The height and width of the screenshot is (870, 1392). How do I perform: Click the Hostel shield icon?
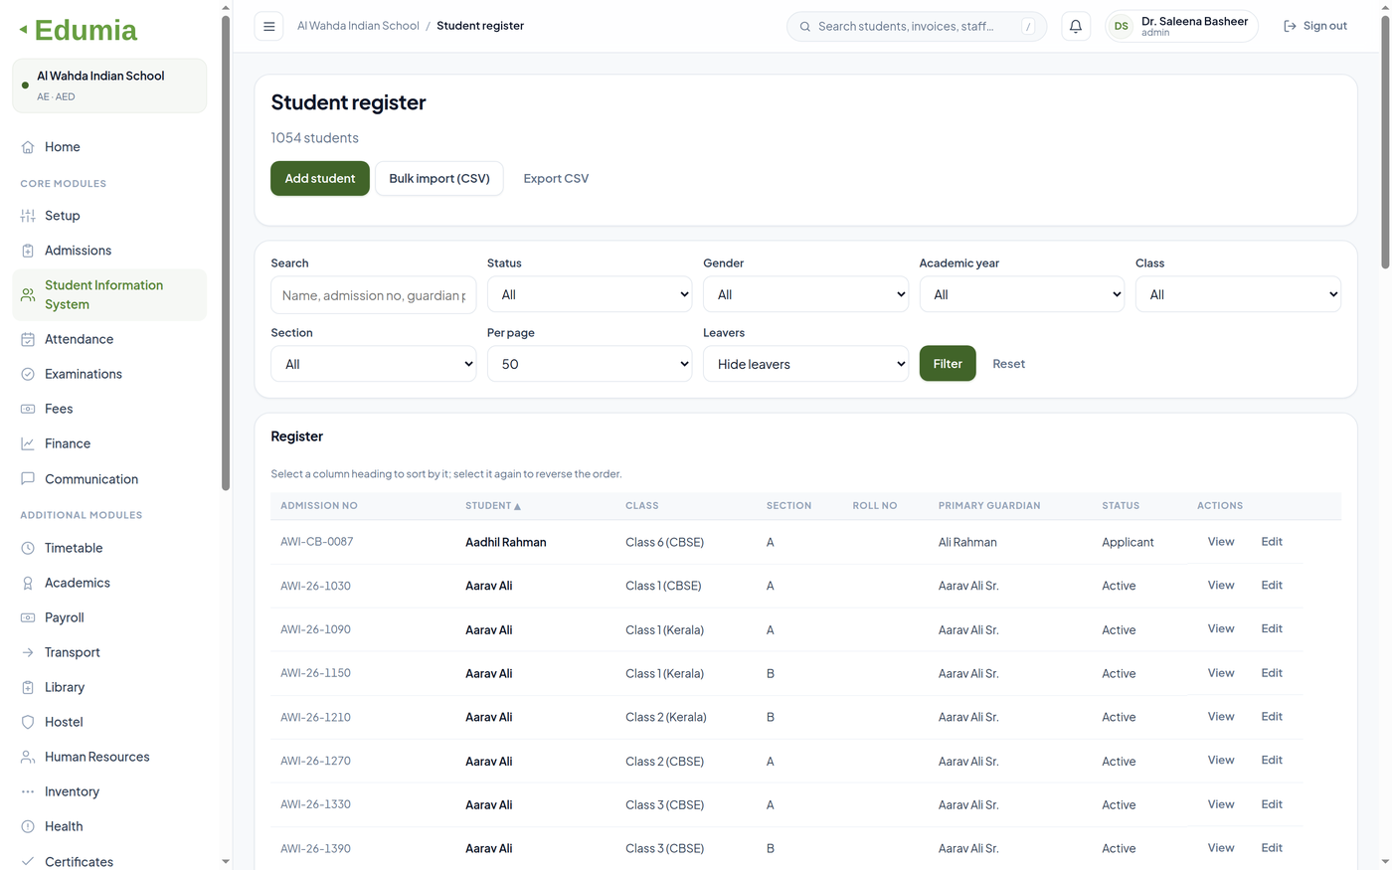pyautogui.click(x=28, y=722)
